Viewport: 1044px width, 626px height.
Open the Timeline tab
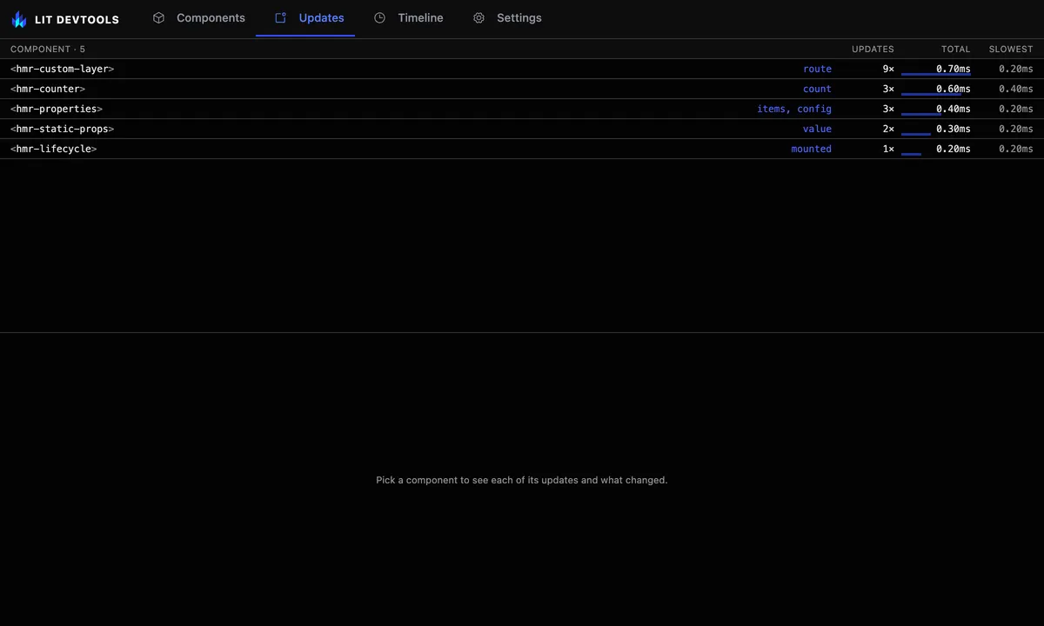click(408, 18)
